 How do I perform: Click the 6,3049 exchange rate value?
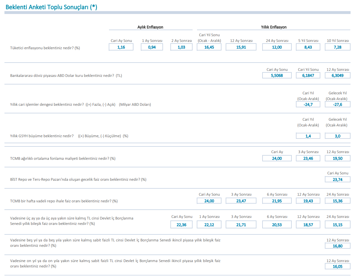point(338,76)
